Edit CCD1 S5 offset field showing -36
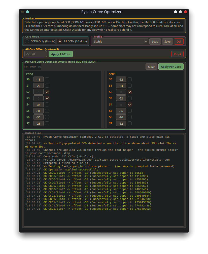This screenshot has width=208, height=254. point(121,111)
